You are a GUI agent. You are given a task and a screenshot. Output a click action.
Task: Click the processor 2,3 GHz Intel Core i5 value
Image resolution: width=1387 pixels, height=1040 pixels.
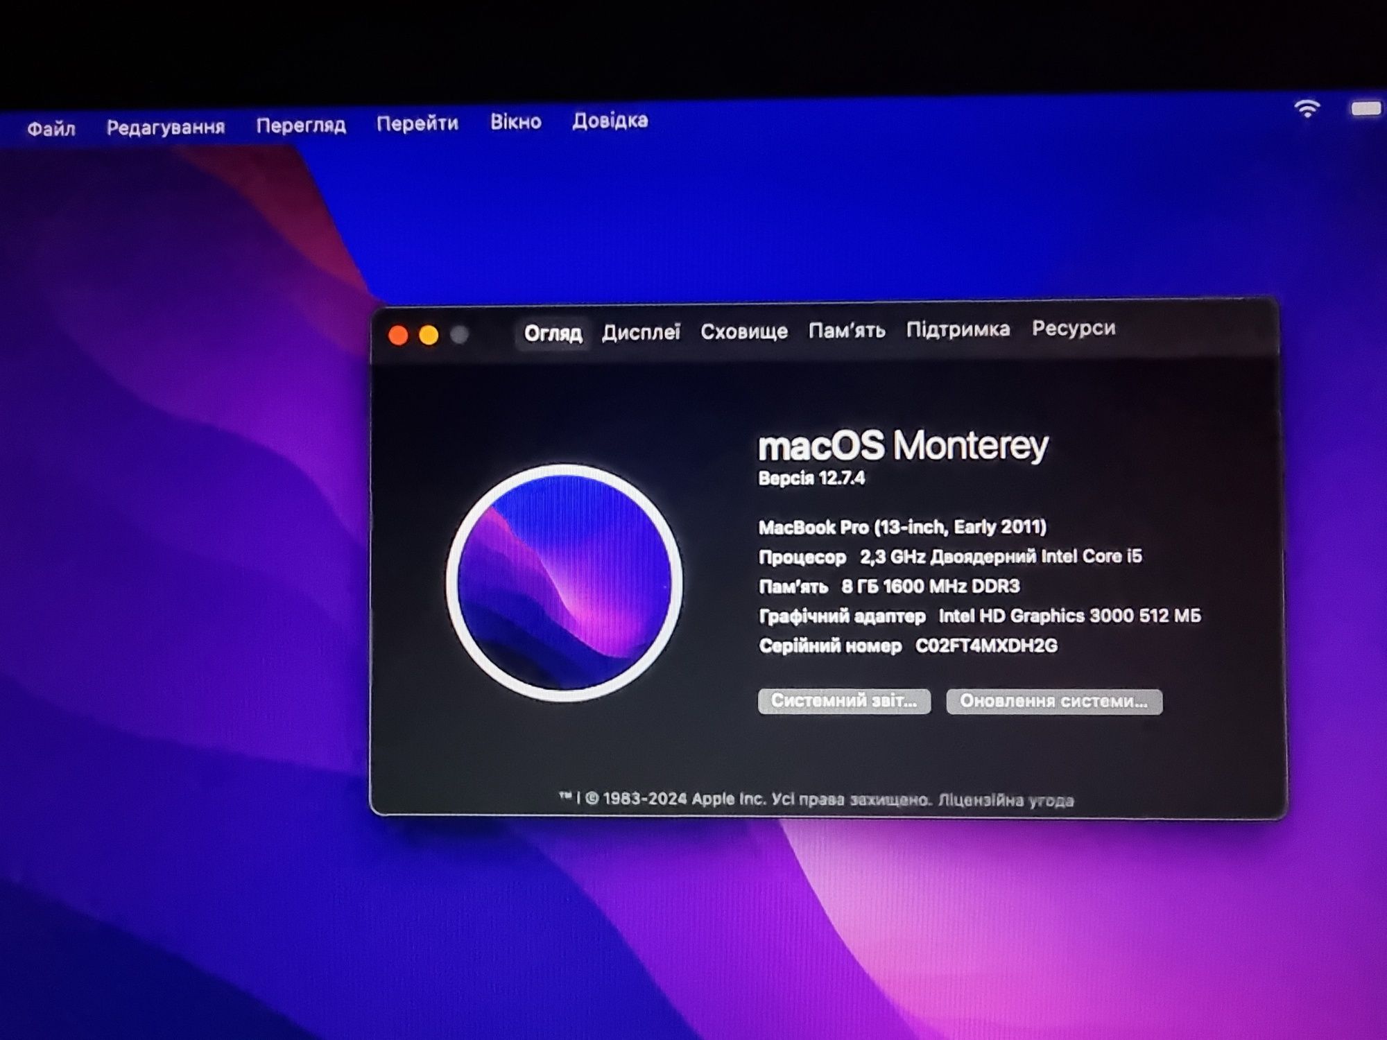tap(1001, 557)
